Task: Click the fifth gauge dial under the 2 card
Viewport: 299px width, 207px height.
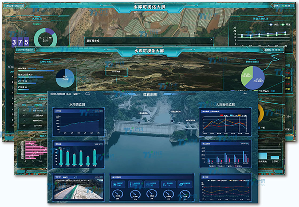Action: click(x=185, y=195)
